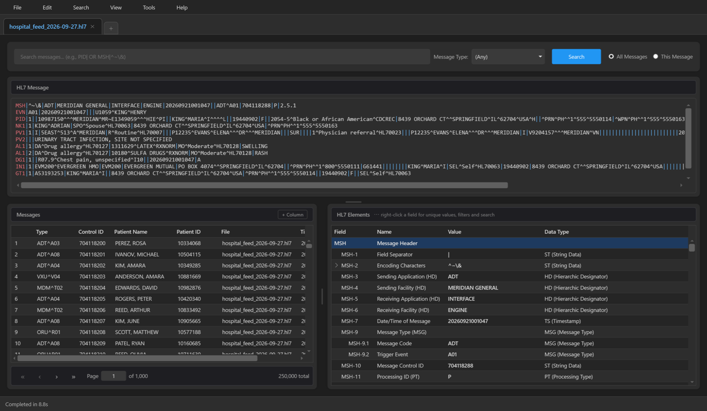
Task: Select message row IVANOV, MICHAEL
Action: point(157,254)
